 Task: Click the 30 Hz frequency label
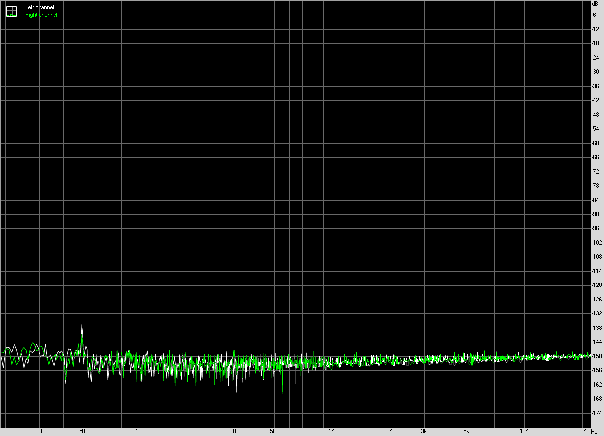(40, 431)
